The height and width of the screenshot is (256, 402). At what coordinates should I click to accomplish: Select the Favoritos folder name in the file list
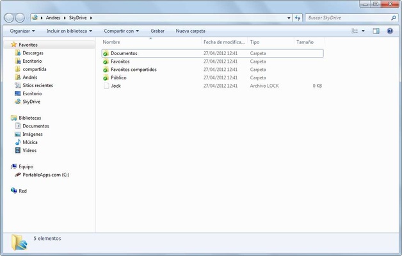click(120, 61)
